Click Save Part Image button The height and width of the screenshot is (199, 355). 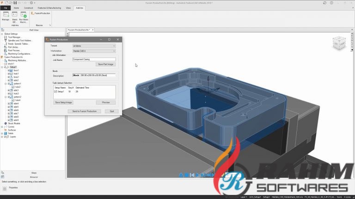[106, 64]
